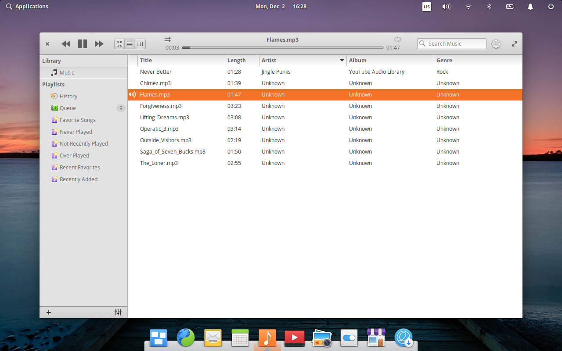Skip to the next track
This screenshot has width=562, height=351.
click(x=99, y=43)
